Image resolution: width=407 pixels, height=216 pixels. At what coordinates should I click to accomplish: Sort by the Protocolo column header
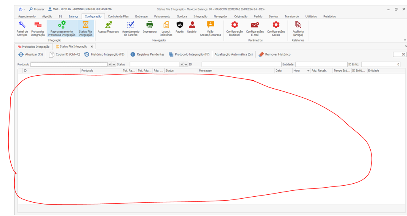pyautogui.click(x=101, y=71)
